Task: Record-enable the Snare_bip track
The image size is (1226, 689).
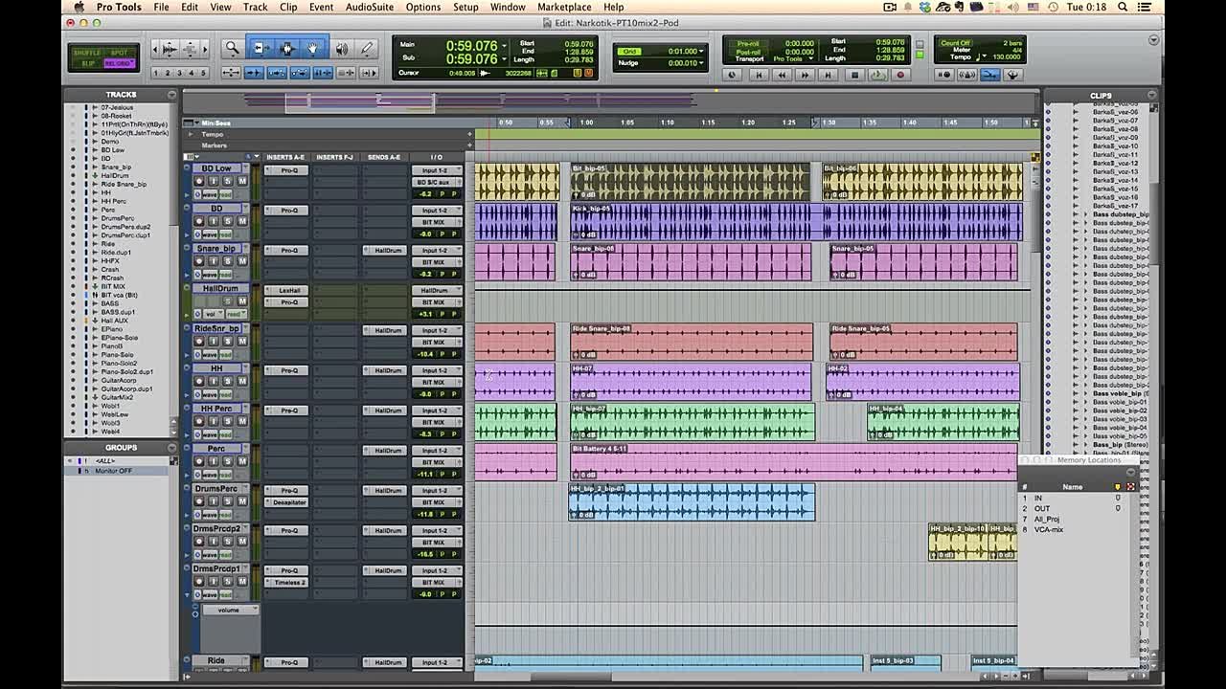Action: click(200, 261)
